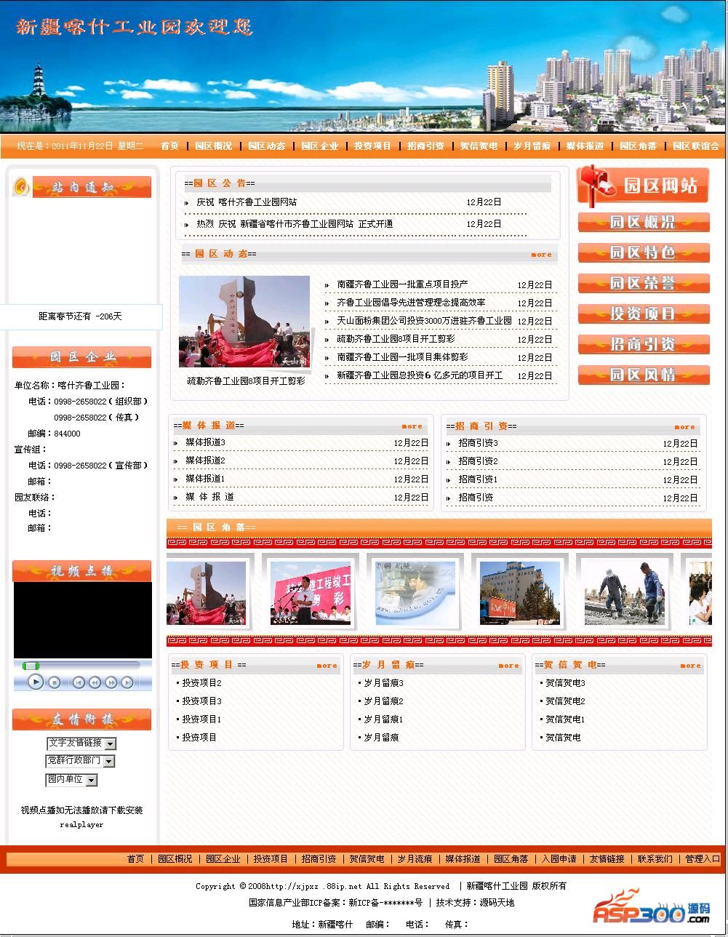The height and width of the screenshot is (937, 728).
Task: Open the 首页 item in top navigation
Action: pyautogui.click(x=169, y=146)
